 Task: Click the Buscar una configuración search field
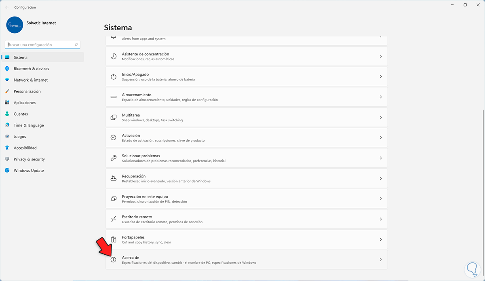pos(40,45)
